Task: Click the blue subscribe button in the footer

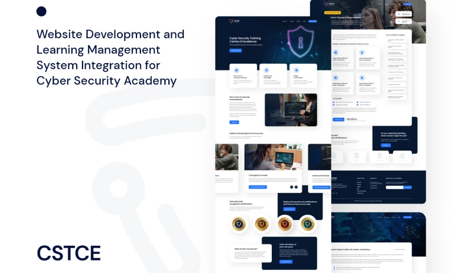Action: pos(408,188)
